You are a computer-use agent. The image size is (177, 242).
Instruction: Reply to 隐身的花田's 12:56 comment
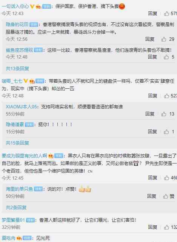tap(150, 39)
